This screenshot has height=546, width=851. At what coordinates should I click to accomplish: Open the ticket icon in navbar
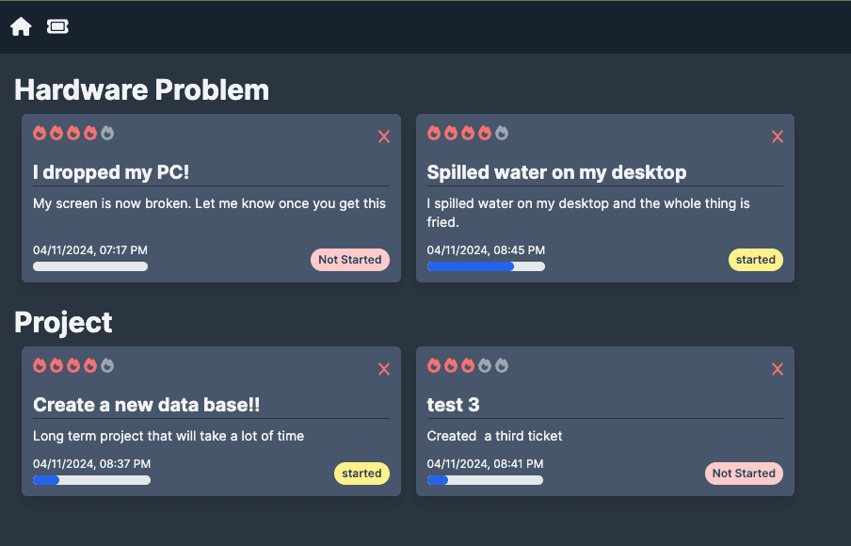point(57,26)
